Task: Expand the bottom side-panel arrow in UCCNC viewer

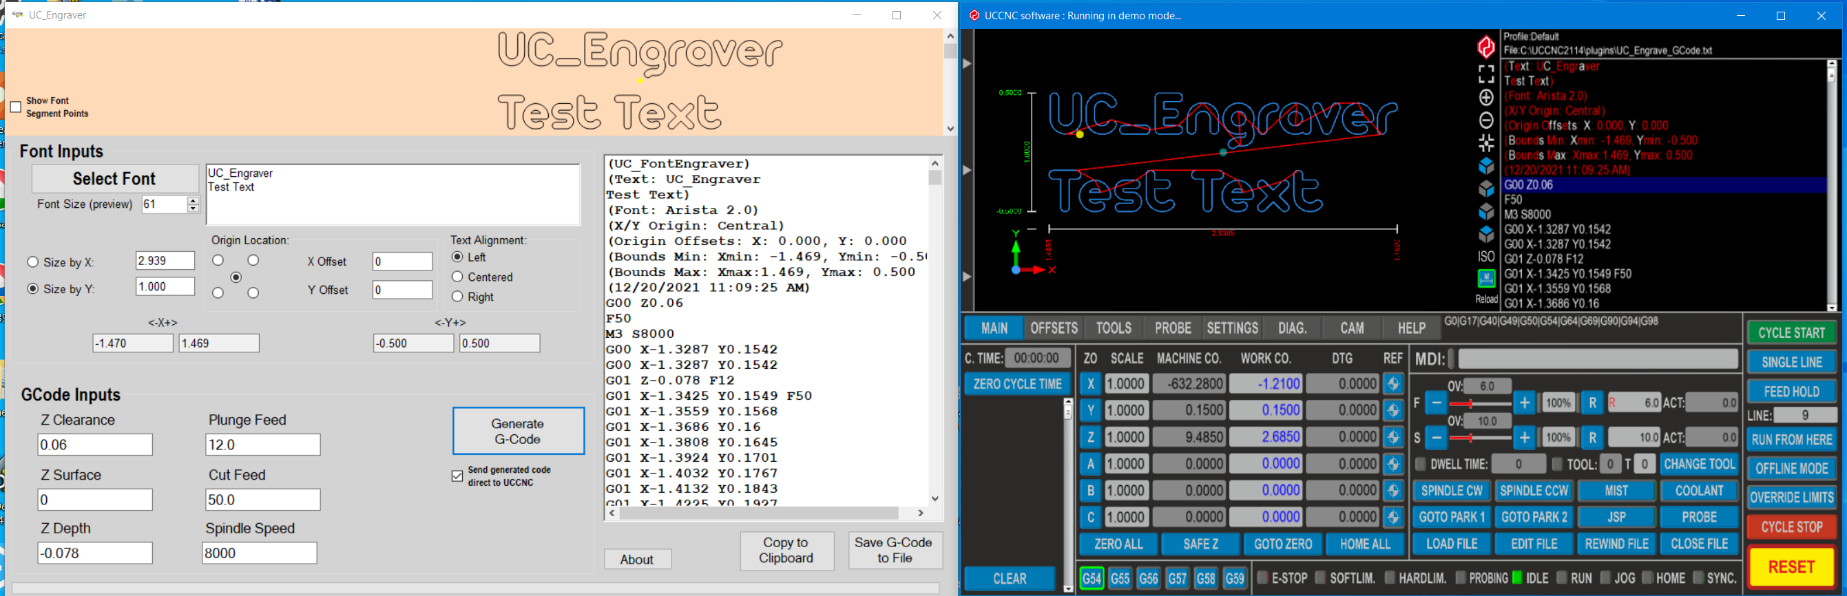Action: click(x=966, y=277)
